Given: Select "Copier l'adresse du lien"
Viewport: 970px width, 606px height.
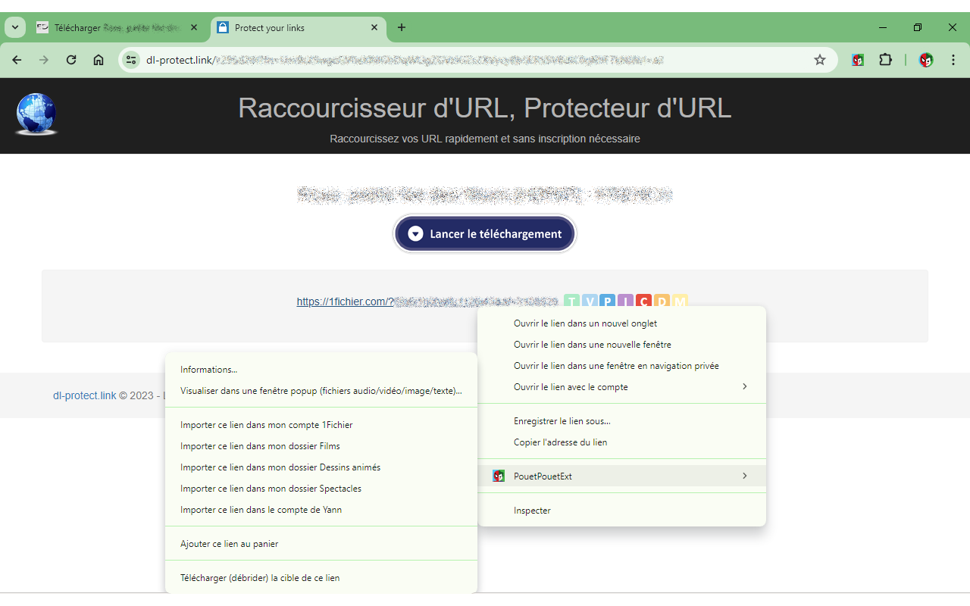Looking at the screenshot, I should click(560, 442).
